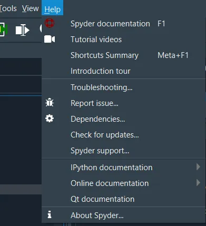Image resolution: width=206 pixels, height=226 pixels.
Task: Click the gear icon beside Dependencies
Action: 50,119
